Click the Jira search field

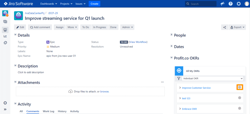[x=201, y=4]
